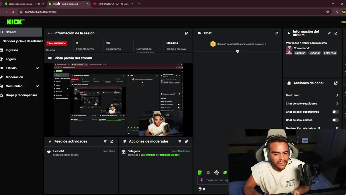This screenshot has height=195, width=346.
Task: Click the purple microphone icon in chat input
Action: pyautogui.click(x=202, y=180)
